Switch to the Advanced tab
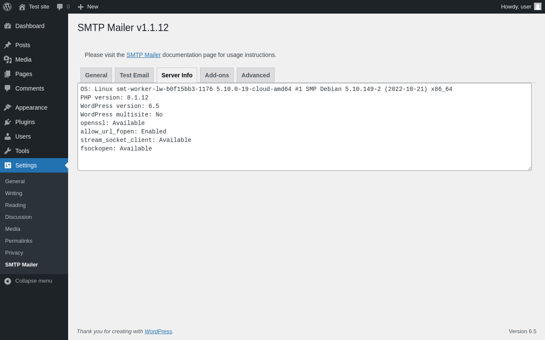Viewport: 545px width, 340px height. (x=255, y=75)
